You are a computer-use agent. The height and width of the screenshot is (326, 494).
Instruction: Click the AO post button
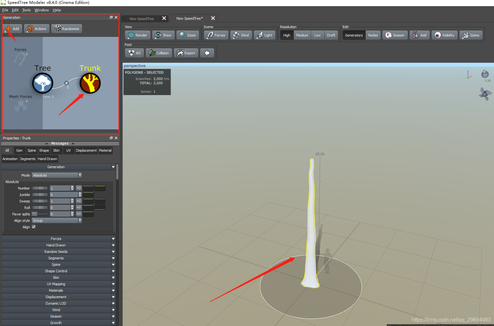(134, 53)
